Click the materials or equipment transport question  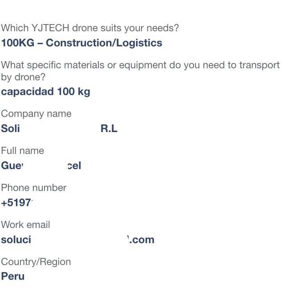tap(140, 71)
